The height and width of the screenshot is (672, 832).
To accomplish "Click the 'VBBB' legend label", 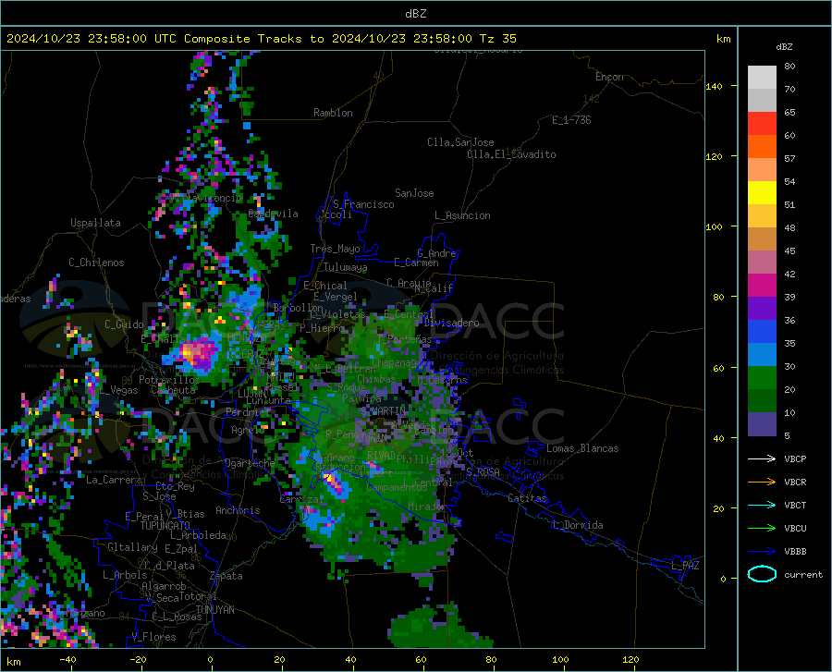I will pyautogui.click(x=795, y=551).
